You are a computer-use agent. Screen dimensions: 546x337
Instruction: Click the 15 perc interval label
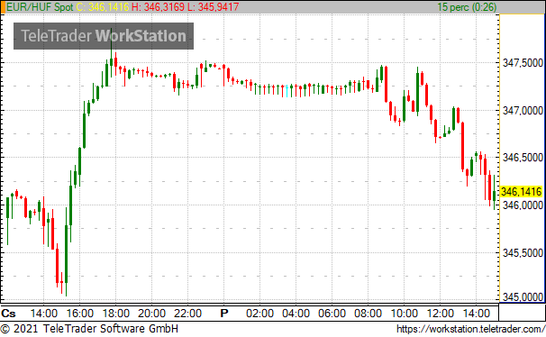467,7
